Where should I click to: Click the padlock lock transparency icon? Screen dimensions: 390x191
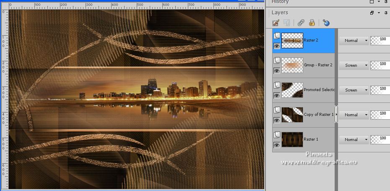point(312,23)
